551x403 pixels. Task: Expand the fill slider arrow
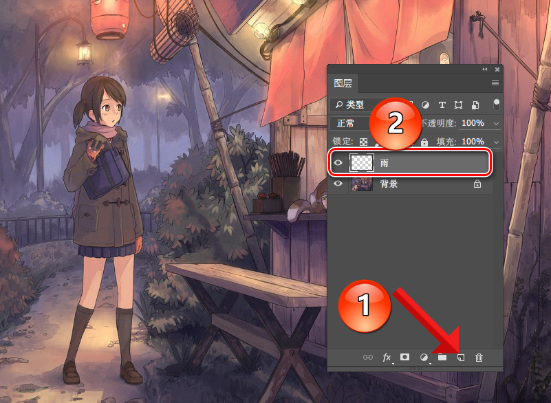496,142
